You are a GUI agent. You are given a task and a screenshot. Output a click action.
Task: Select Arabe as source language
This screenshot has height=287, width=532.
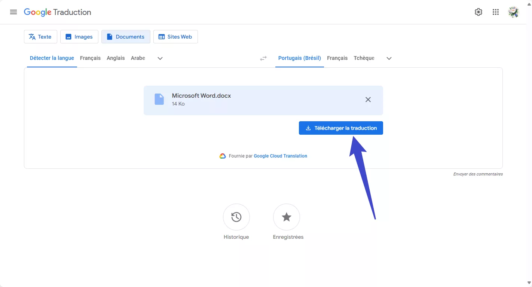click(138, 58)
